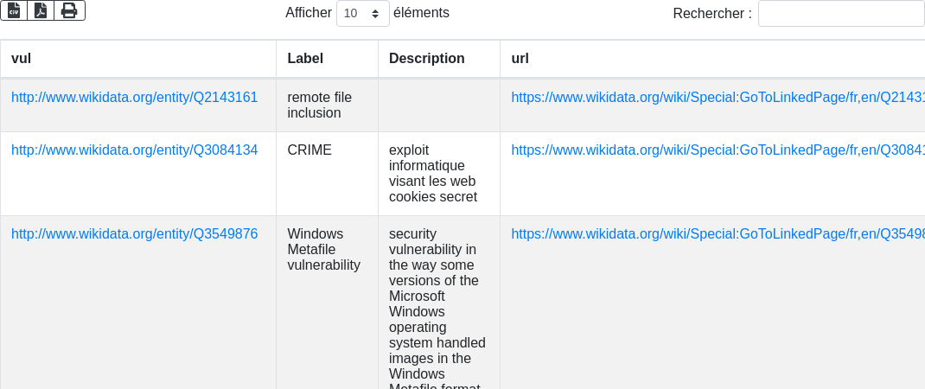Sort by the vul column header
Screen dimensions: 925x389
click(x=22, y=59)
